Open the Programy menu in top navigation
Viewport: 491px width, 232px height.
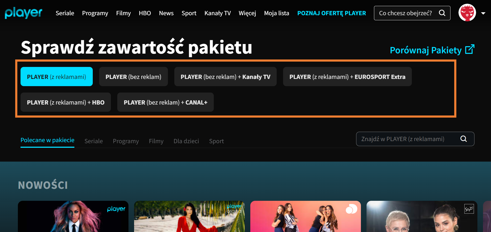point(95,13)
